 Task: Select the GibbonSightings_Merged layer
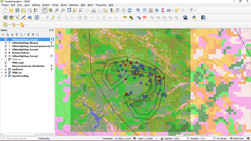click(25, 43)
